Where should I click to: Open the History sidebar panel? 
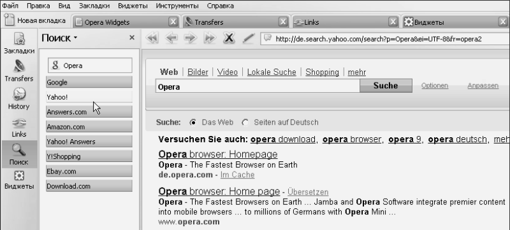(19, 98)
